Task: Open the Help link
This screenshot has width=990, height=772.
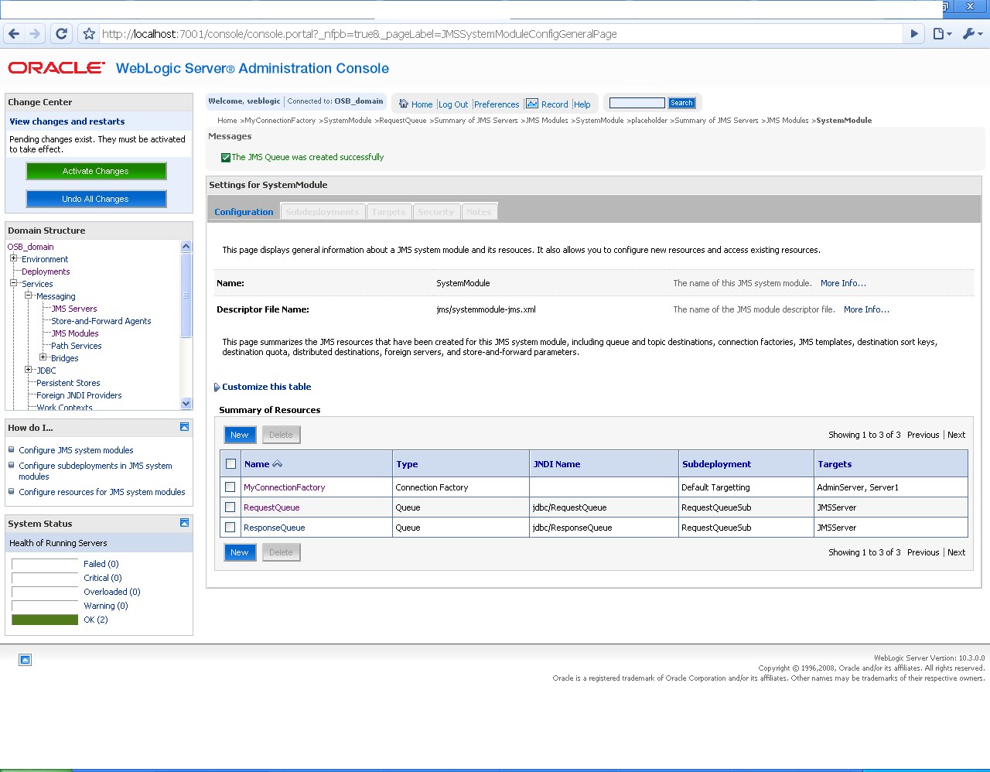Action: pyautogui.click(x=582, y=104)
